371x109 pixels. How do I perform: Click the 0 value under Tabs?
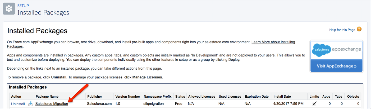coord(342,104)
